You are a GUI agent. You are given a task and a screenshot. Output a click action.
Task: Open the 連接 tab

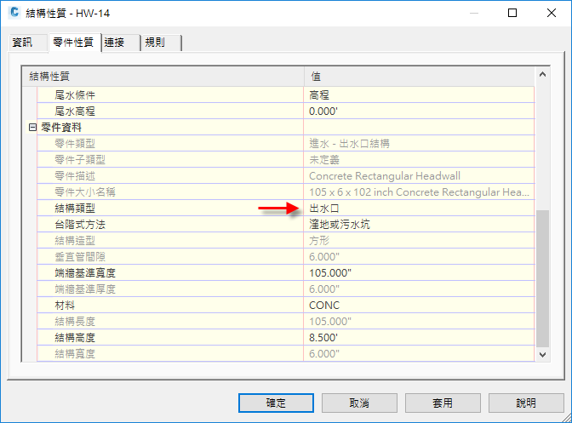120,43
